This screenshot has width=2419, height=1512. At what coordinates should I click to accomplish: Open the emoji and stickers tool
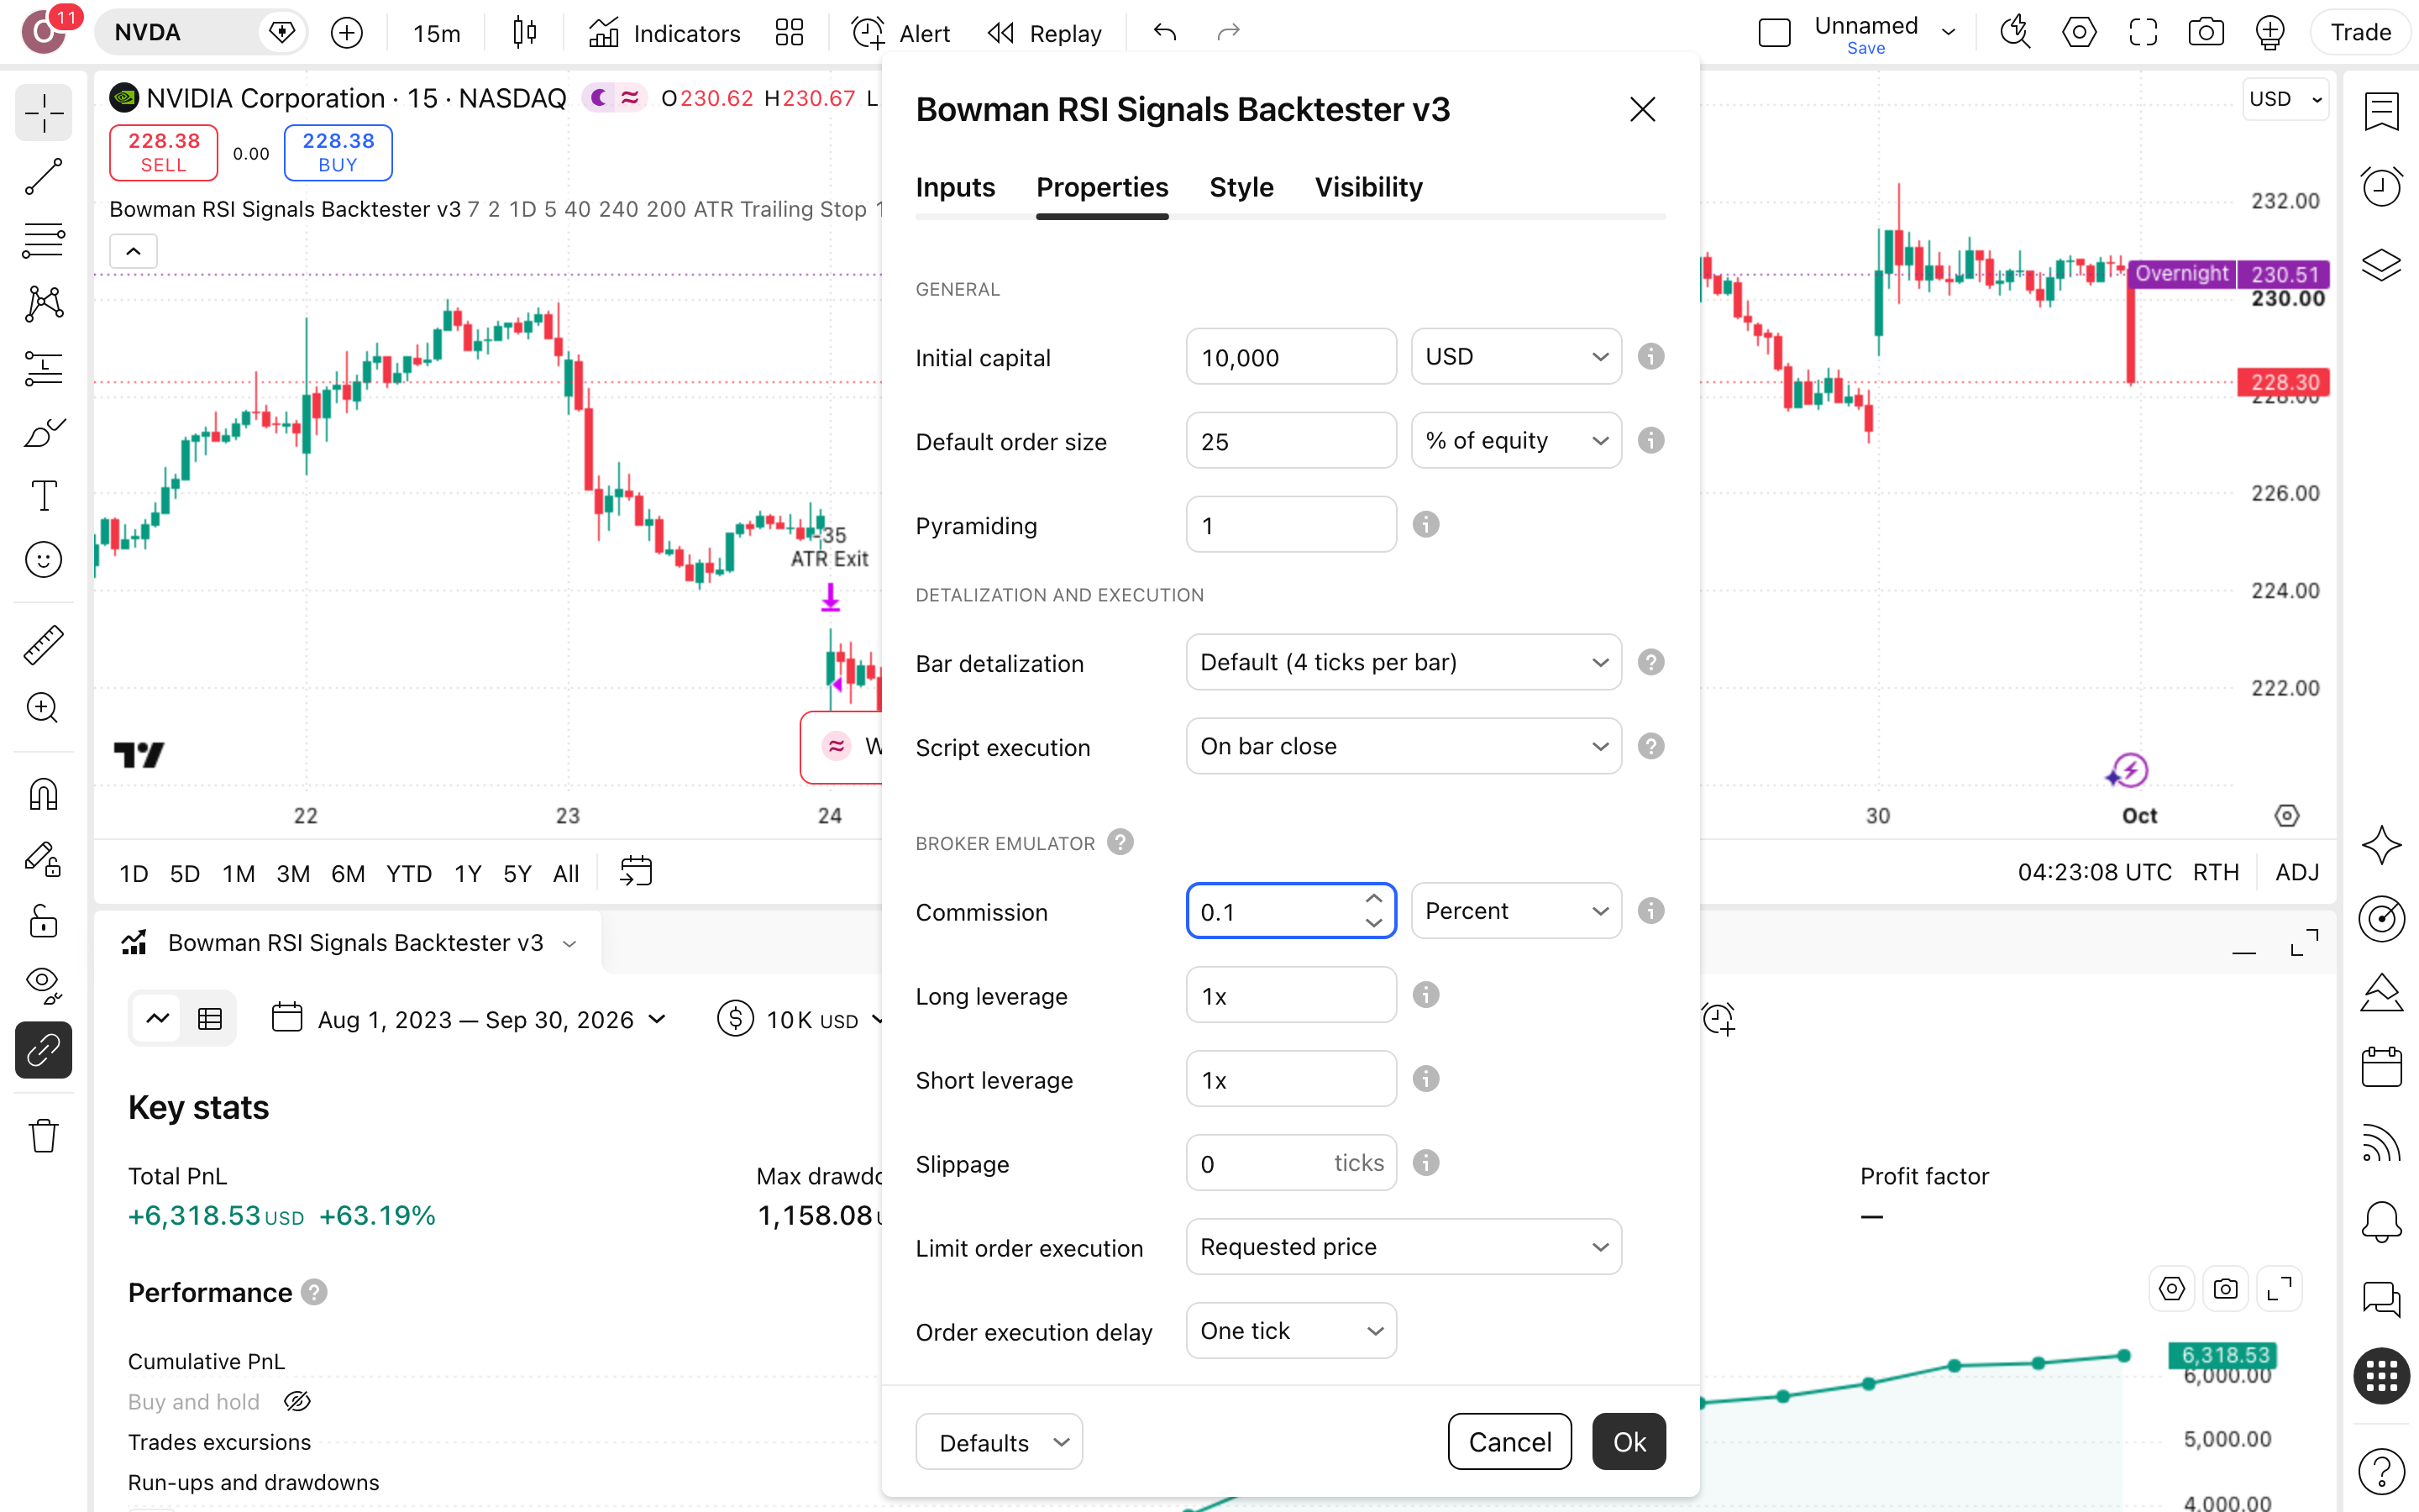43,560
